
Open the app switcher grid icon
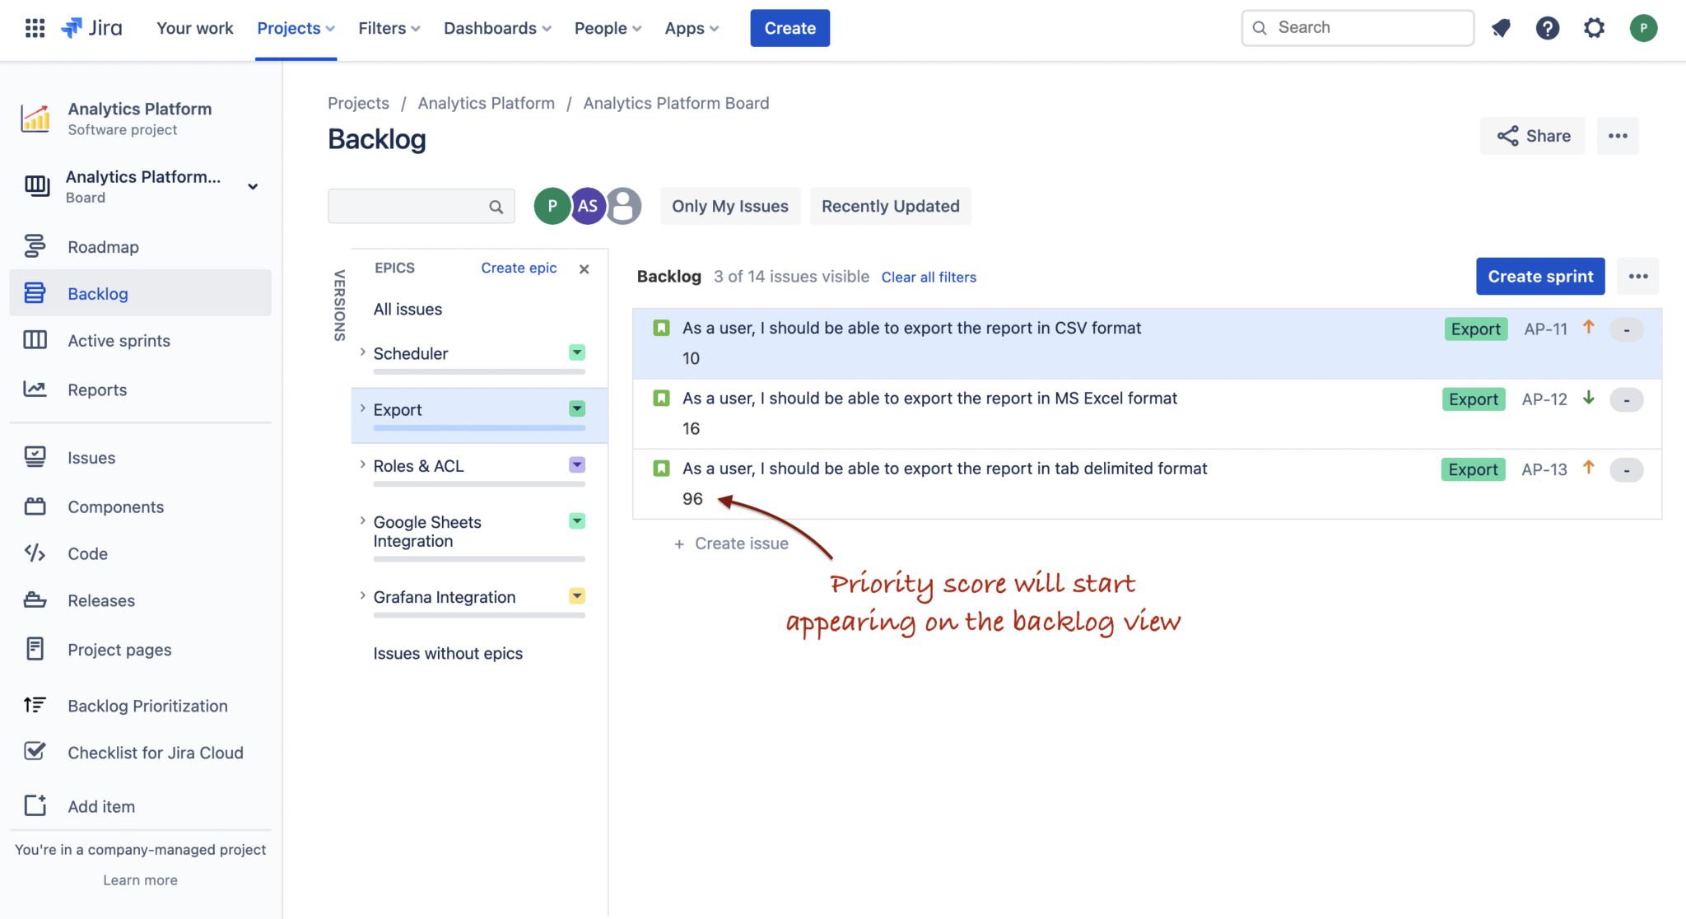[x=35, y=28]
